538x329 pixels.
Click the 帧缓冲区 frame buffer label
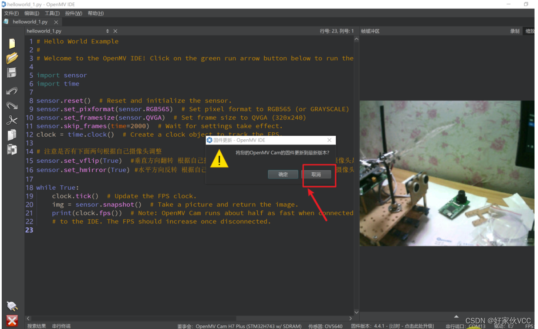click(x=370, y=31)
